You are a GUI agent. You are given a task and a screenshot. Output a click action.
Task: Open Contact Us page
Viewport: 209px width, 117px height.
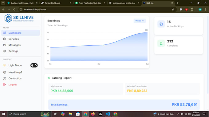click(x=15, y=78)
